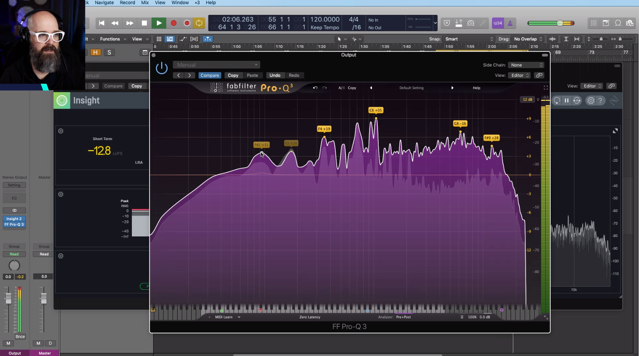639x356 pixels.
Task: Toggle the Show Automation icon
Action: coord(183,39)
